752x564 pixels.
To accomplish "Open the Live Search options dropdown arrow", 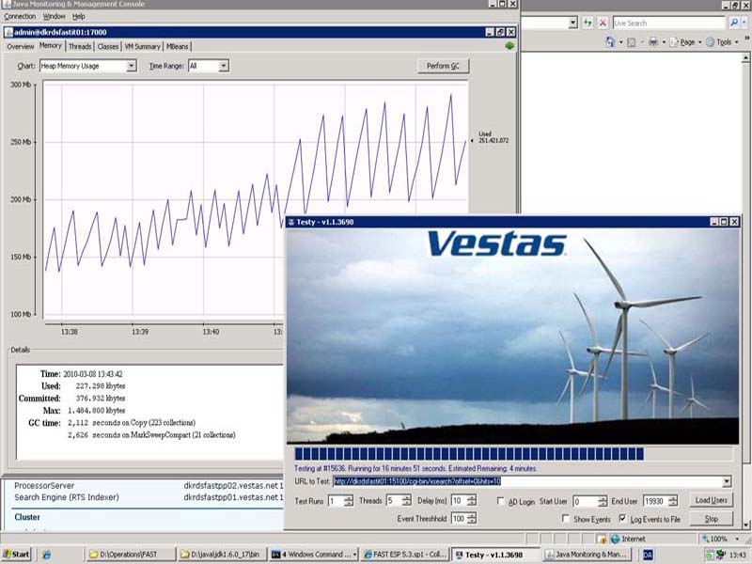I will (744, 23).
